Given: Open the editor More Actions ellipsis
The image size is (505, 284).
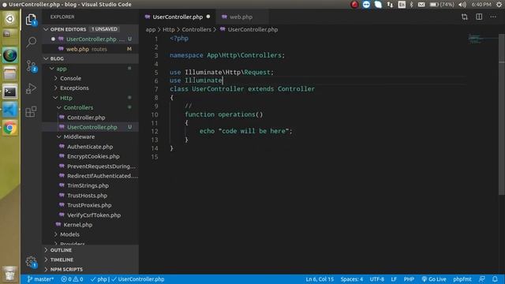Looking at the screenshot, I should click(x=493, y=17).
